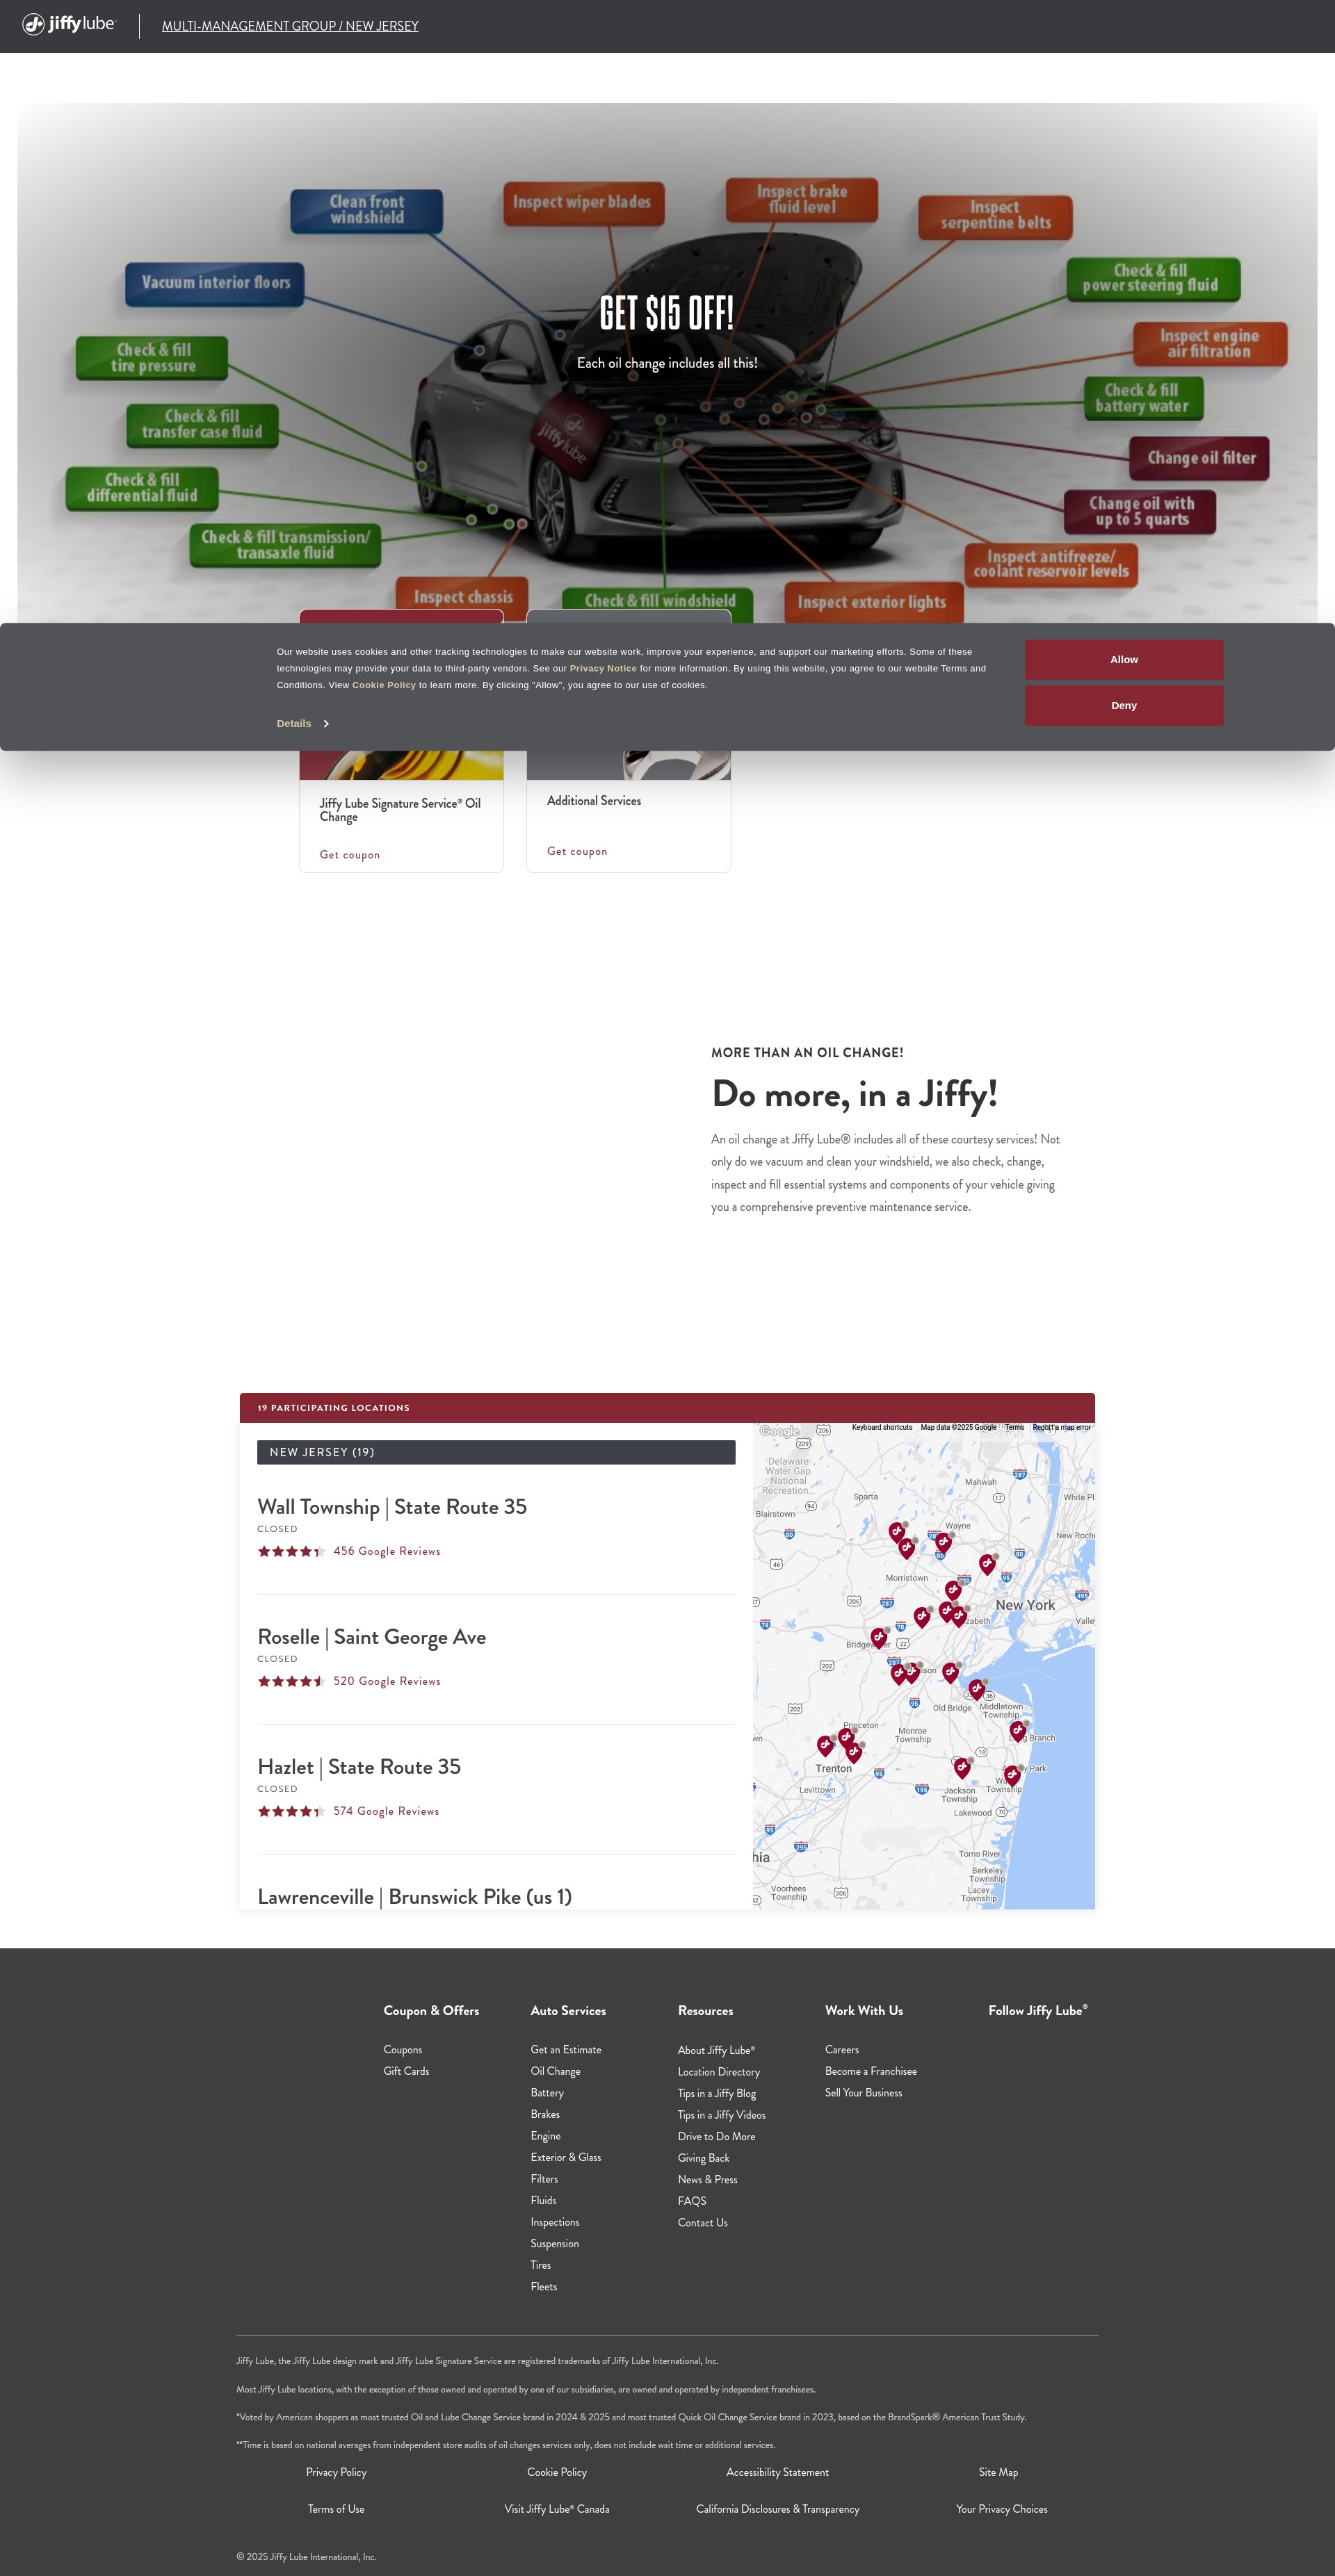Viewport: 1335px width, 2576px height.
Task: Open map Keyboard shortcuts
Action: click(x=882, y=1427)
